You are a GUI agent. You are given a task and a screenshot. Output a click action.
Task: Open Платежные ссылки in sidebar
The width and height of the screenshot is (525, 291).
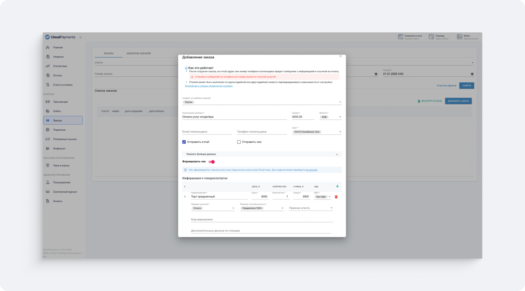pyautogui.click(x=65, y=139)
